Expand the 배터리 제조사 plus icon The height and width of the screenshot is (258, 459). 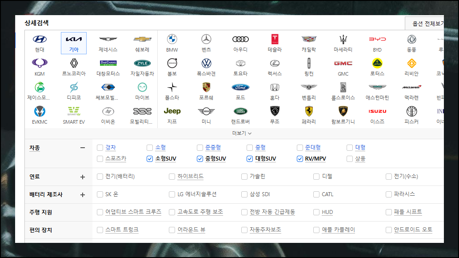pos(83,195)
